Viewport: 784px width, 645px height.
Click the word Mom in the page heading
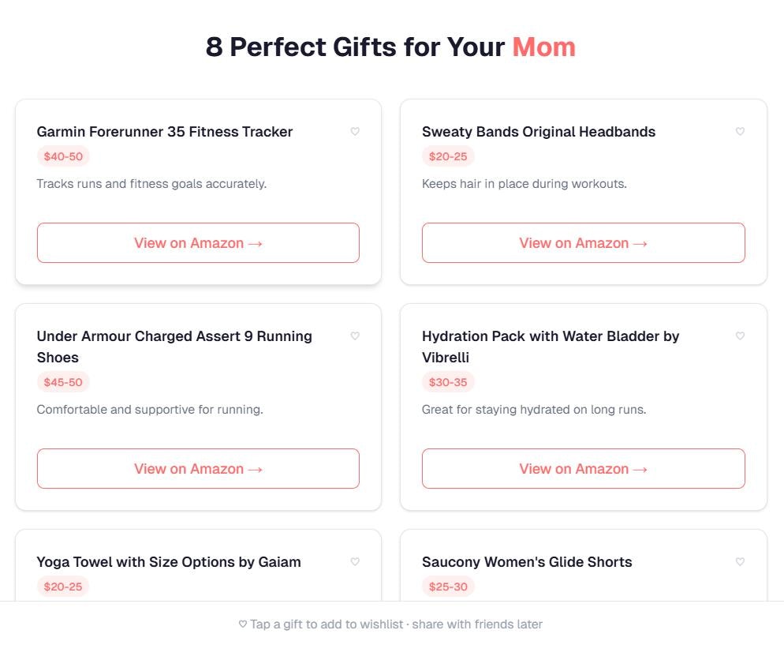545,47
